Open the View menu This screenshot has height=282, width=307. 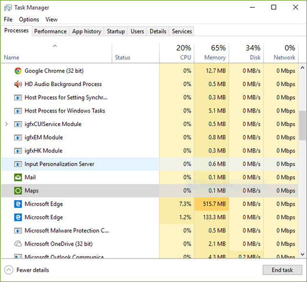point(51,19)
